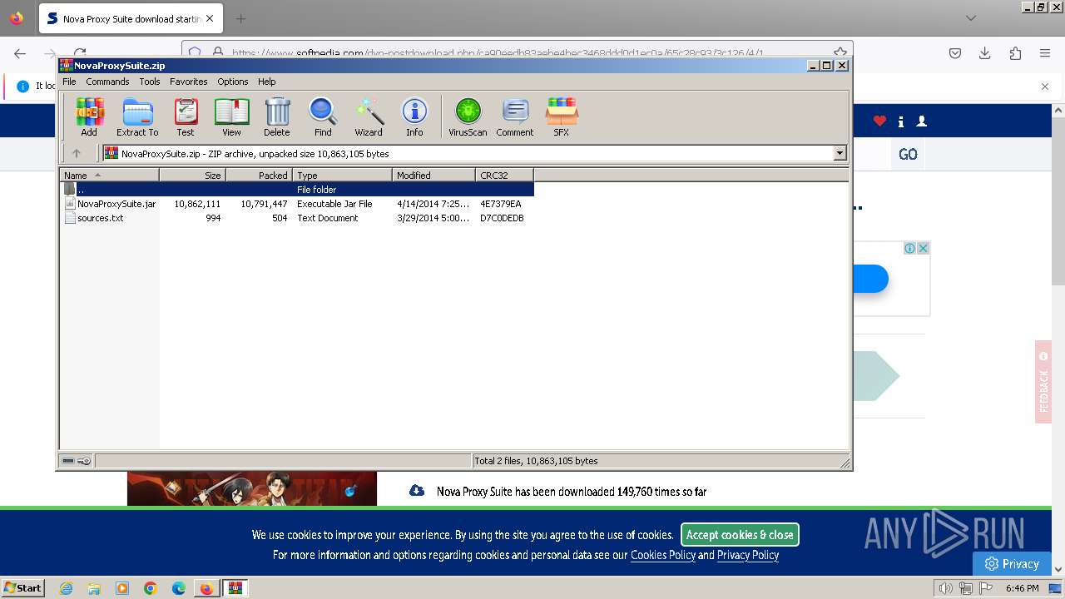Click Accept cookies & close button
Image resolution: width=1065 pixels, height=599 pixels.
[x=740, y=535]
